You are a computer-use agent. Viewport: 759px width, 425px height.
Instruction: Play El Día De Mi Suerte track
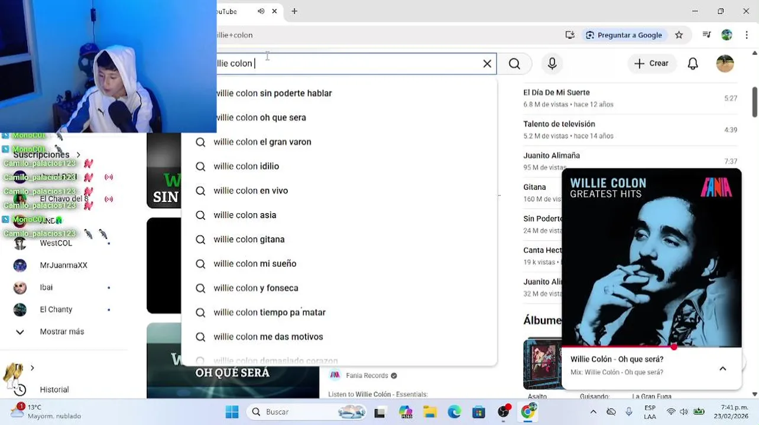tap(630, 98)
